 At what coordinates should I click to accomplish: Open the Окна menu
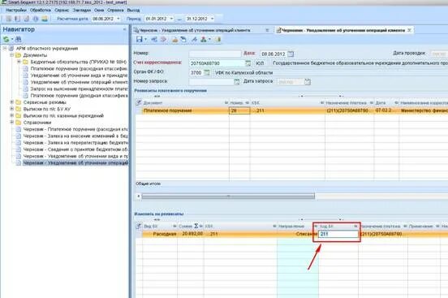(99, 10)
